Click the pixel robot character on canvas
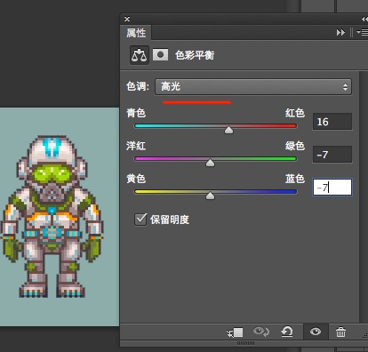The height and width of the screenshot is (352, 368). (x=52, y=216)
